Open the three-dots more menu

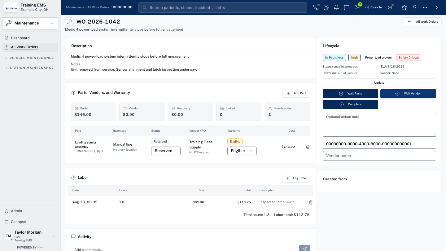click(x=425, y=7)
